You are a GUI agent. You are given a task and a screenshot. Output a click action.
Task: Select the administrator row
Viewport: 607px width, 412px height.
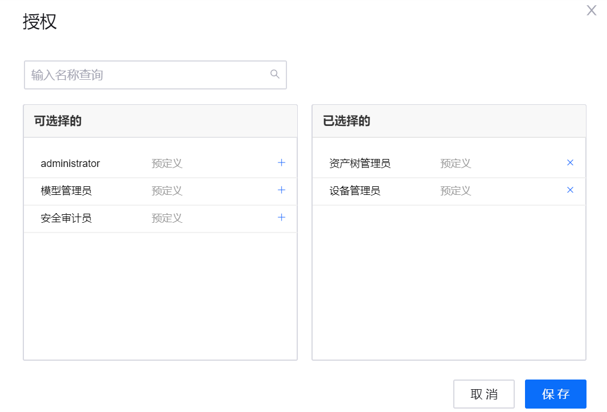click(x=70, y=163)
